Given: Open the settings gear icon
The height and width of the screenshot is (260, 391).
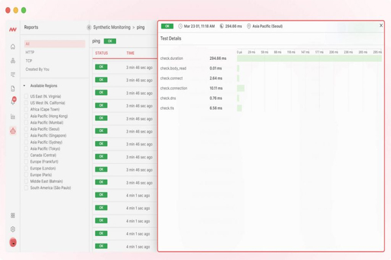Looking at the screenshot, I should [13, 229].
